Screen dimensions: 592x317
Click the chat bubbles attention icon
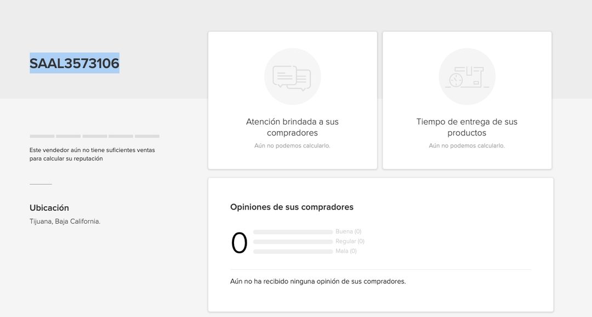292,77
